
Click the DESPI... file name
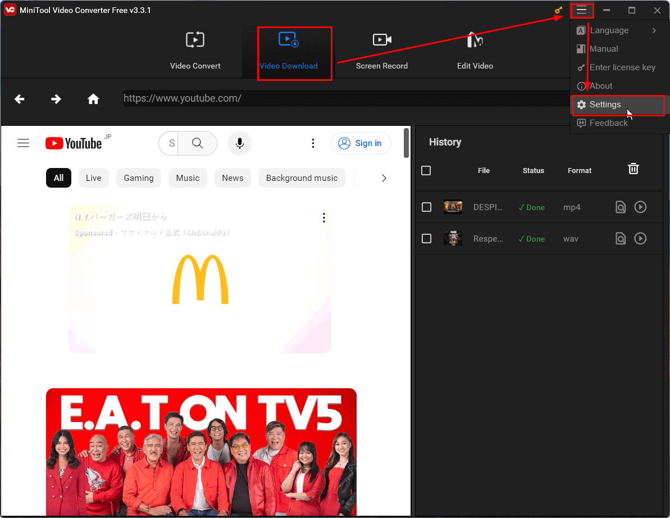coord(487,207)
